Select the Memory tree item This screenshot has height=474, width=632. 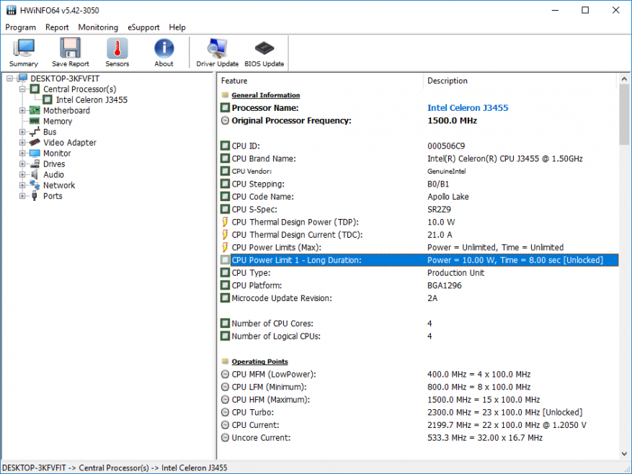point(57,122)
